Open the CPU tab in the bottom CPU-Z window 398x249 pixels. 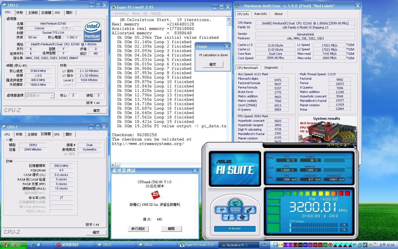[x=7, y=134]
